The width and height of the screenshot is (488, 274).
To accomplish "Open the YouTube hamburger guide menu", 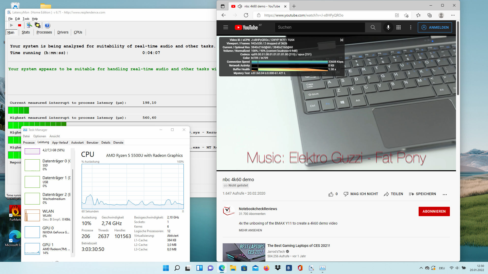I will pyautogui.click(x=225, y=27).
